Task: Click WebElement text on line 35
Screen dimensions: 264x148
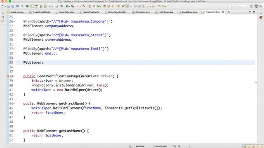Action: click(x=33, y=62)
